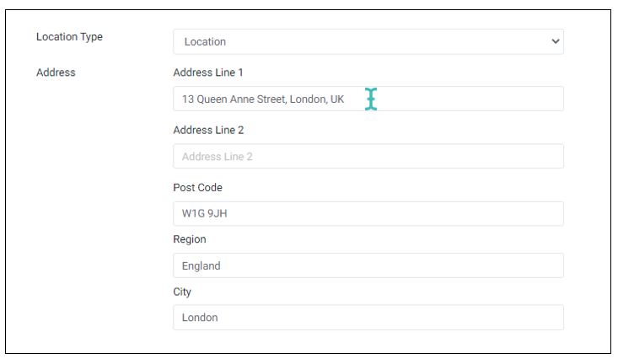Click the 'Address Line 1' field label
The height and width of the screenshot is (364, 618).
tap(208, 72)
